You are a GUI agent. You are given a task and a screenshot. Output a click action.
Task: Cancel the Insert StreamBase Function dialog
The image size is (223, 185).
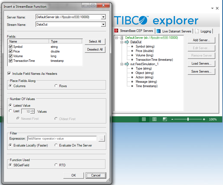(x=96, y=175)
